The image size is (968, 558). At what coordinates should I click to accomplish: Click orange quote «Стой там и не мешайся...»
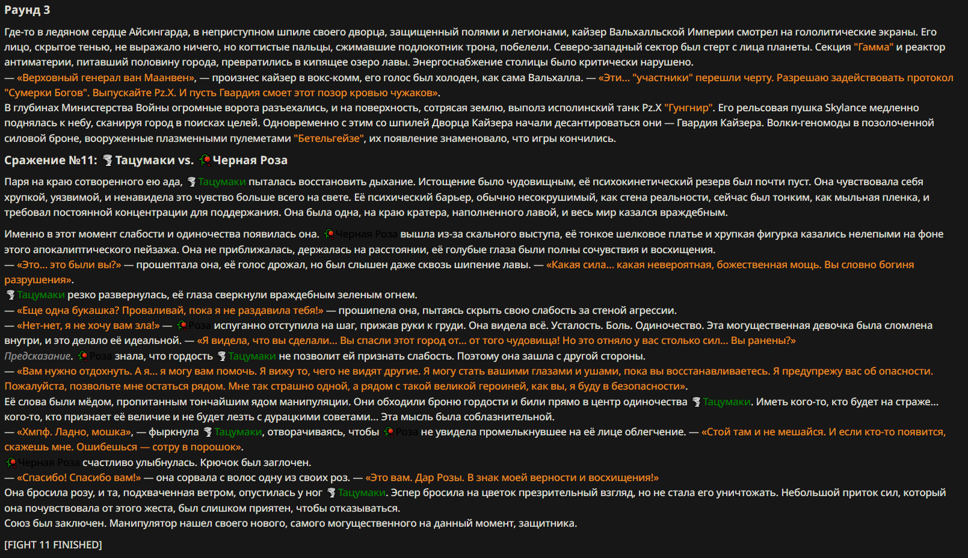pyautogui.click(x=475, y=440)
